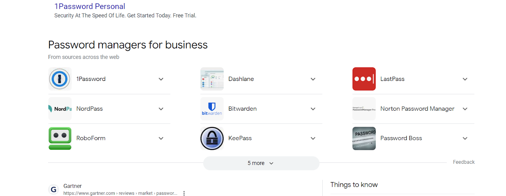The image size is (506, 196).
Task: Open the 1Password Personal ad link
Action: [90, 6]
